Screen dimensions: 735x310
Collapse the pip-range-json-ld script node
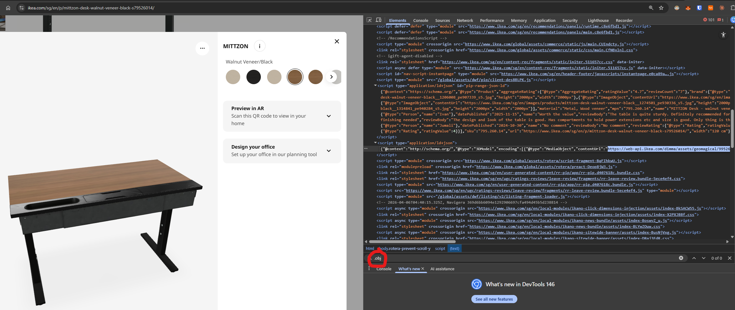[375, 85]
